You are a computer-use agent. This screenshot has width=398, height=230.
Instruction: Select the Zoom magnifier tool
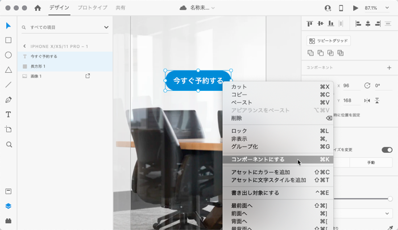point(9,145)
